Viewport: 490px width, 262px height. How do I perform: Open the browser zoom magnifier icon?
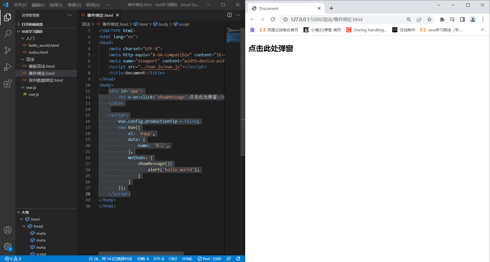point(409,19)
